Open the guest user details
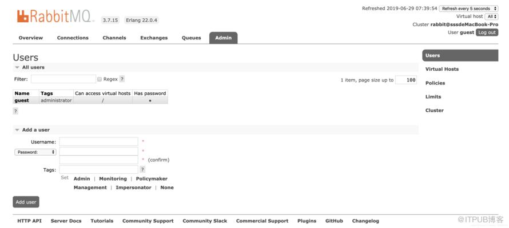 [x=22, y=100]
